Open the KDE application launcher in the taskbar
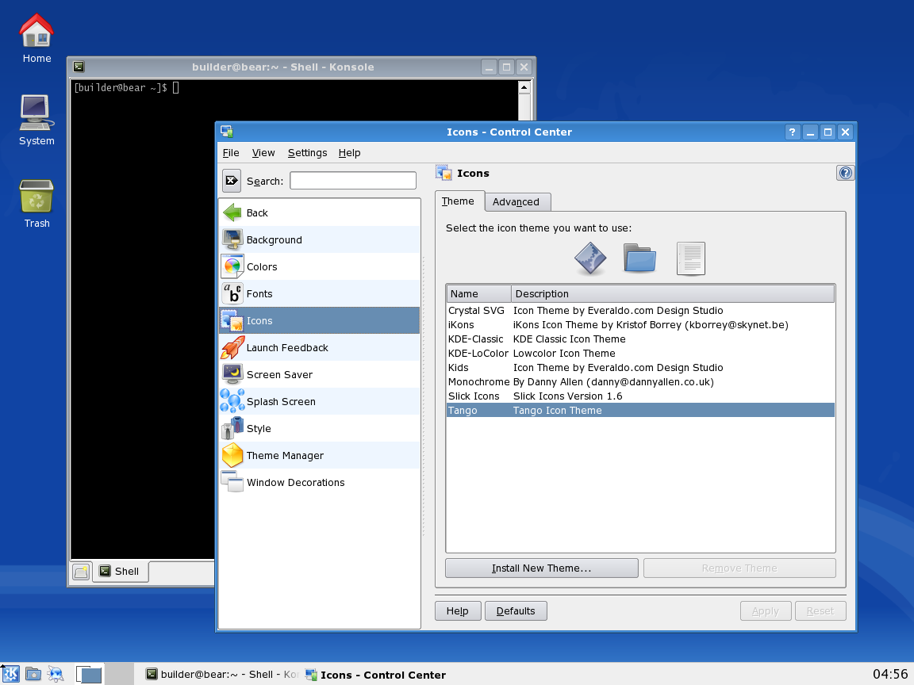 pos(11,674)
